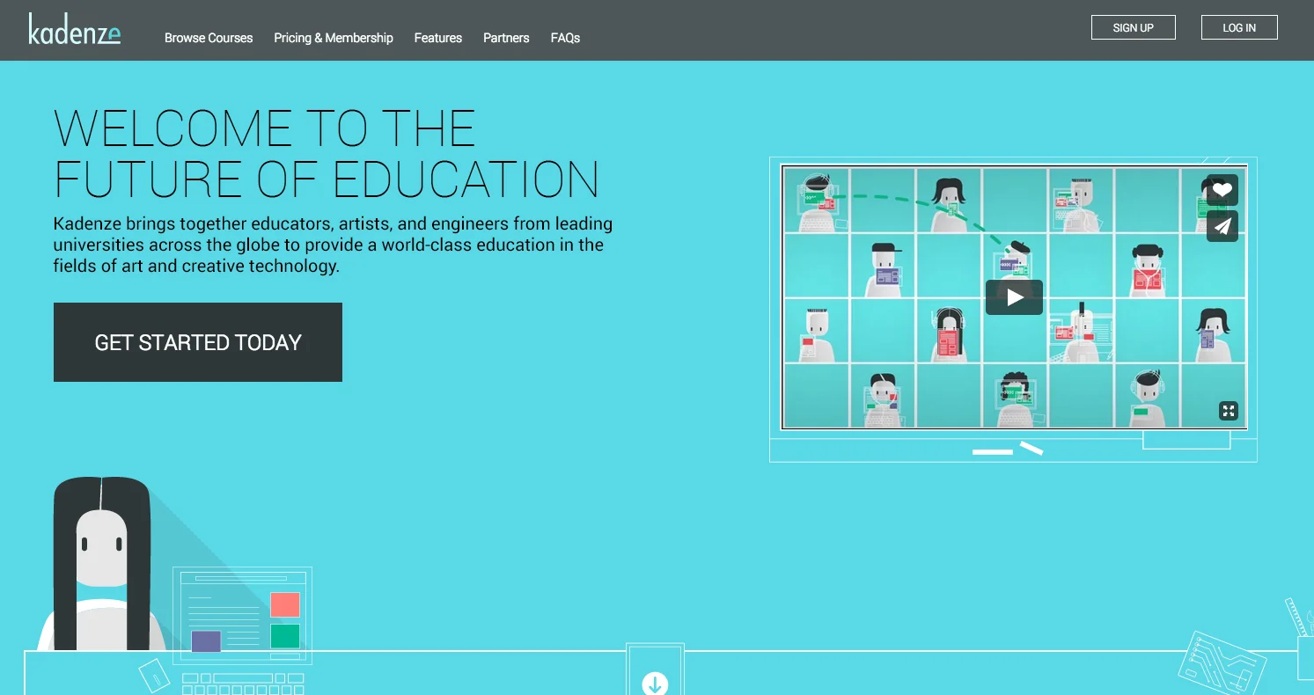Click the LOG IN button
1314x695 pixels.
(x=1238, y=27)
